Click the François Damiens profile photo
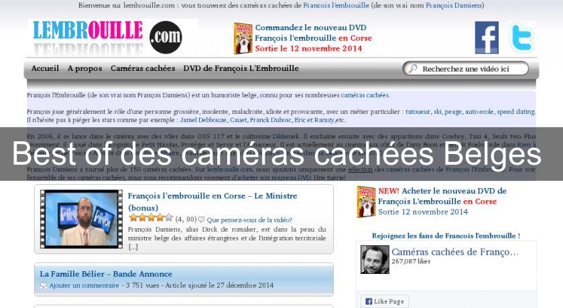The width and height of the screenshot is (563, 308). [x=375, y=260]
